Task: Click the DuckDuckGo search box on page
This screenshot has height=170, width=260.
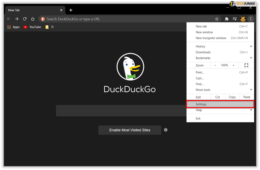Action: tap(121, 111)
